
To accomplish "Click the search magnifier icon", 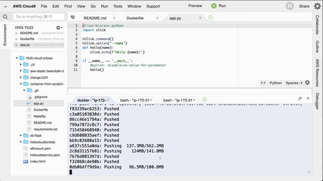I will point(5,17).
